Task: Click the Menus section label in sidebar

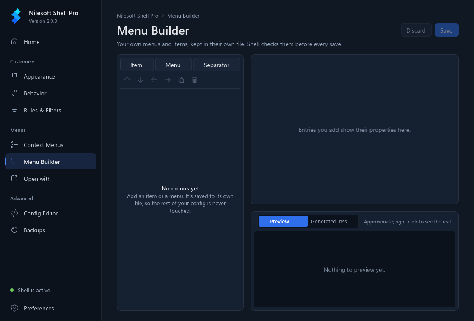Action: click(x=18, y=130)
